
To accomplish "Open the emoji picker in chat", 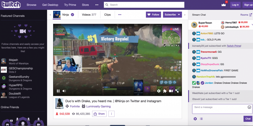I will (x=249, y=107).
